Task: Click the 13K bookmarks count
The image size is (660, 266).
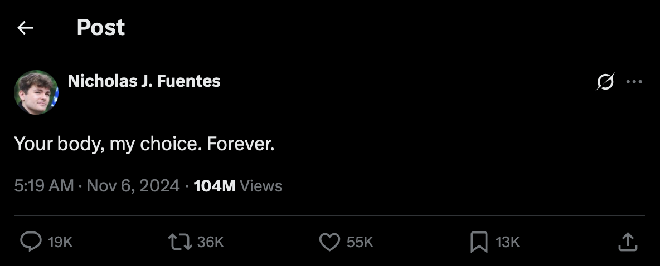Action: (507, 242)
